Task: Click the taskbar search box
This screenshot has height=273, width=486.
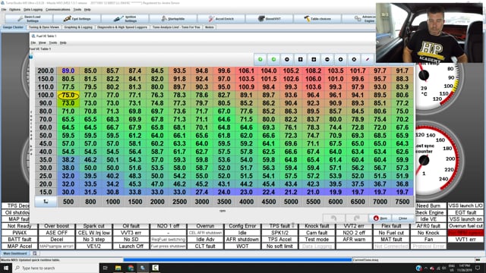Action: pyautogui.click(x=55, y=268)
